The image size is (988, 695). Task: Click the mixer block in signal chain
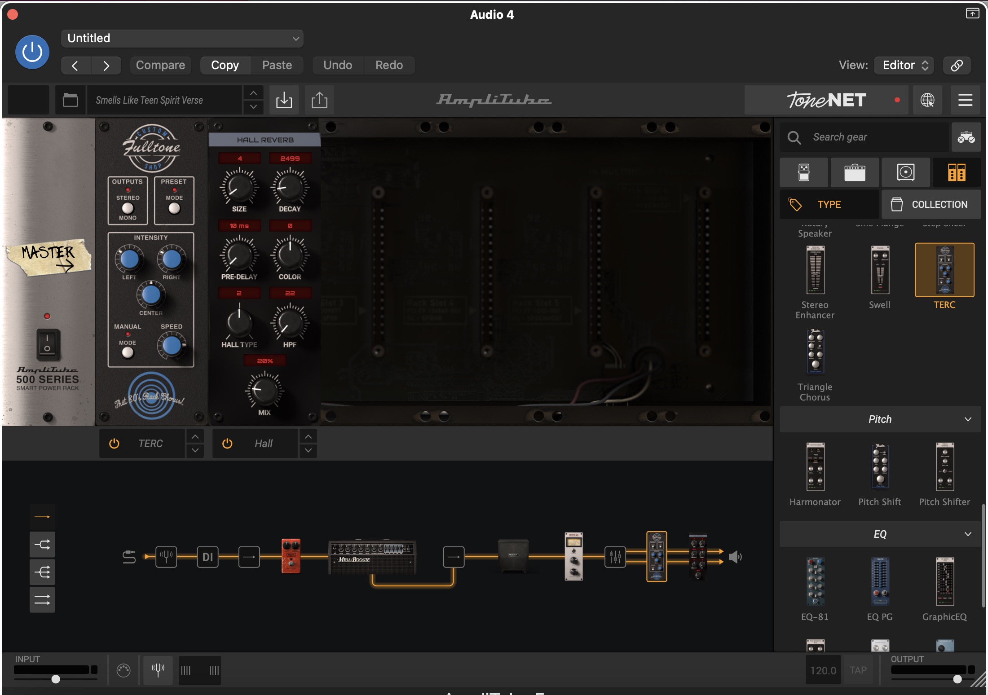point(615,557)
